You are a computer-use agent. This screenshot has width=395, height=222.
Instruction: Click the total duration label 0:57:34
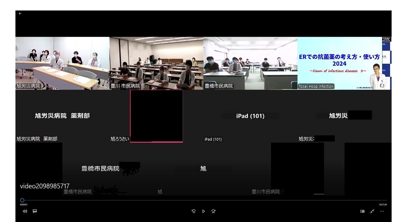tap(383, 205)
